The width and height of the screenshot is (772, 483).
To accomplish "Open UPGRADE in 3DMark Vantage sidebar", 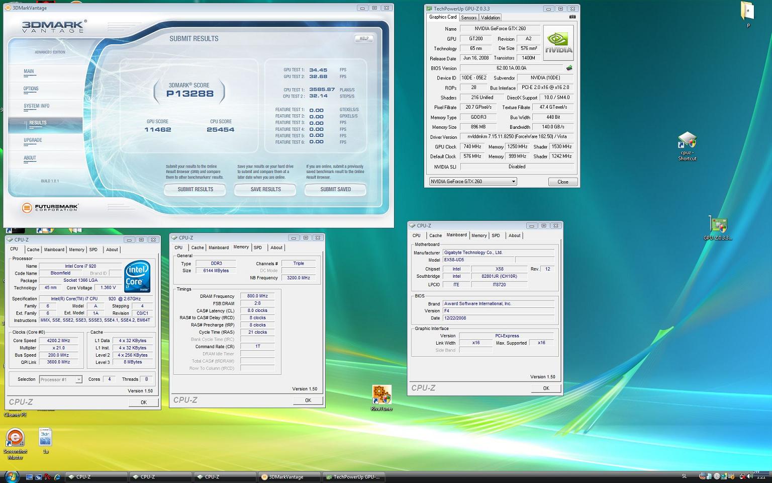I will pos(33,140).
